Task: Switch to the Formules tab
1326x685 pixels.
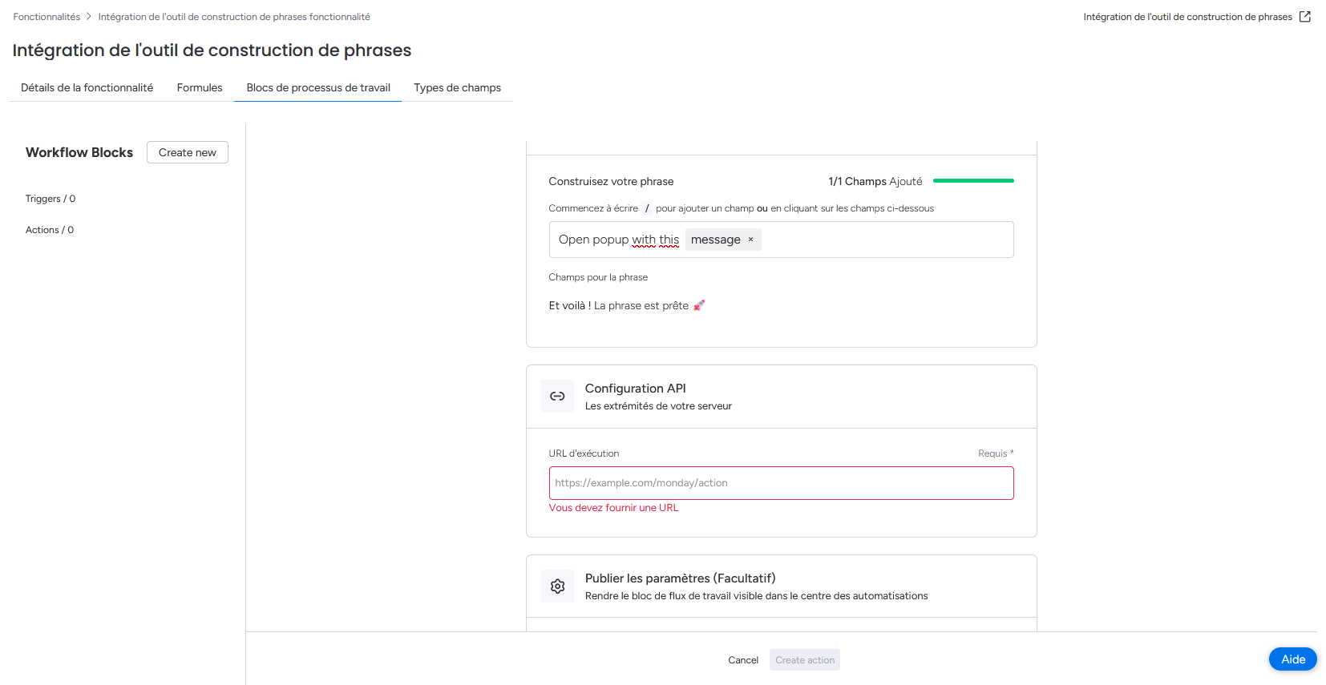Action: click(200, 87)
